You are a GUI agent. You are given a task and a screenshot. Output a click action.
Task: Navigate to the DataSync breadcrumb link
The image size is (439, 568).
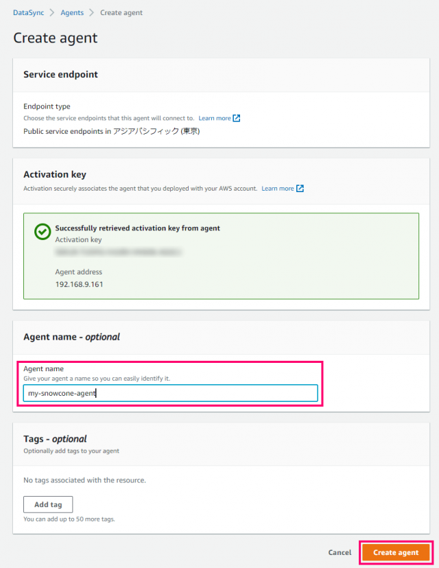coord(28,12)
